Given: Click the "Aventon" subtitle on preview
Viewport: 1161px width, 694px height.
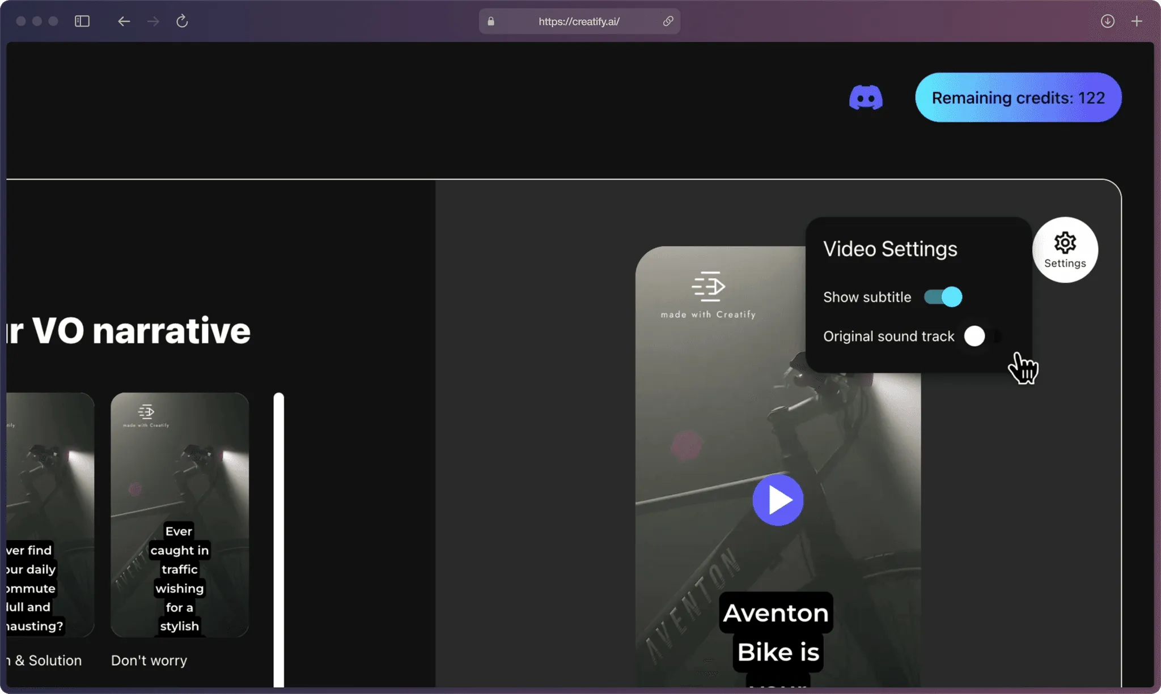Looking at the screenshot, I should (x=776, y=613).
